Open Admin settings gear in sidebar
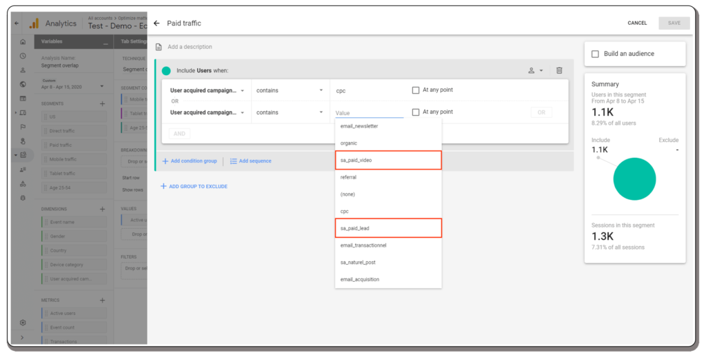706x357 pixels. tap(23, 323)
